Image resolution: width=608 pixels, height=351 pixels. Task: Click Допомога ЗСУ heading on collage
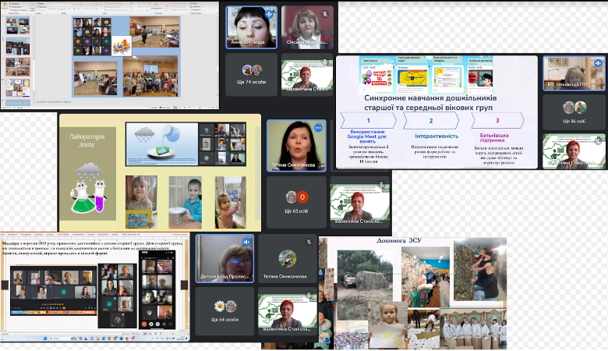pos(399,240)
